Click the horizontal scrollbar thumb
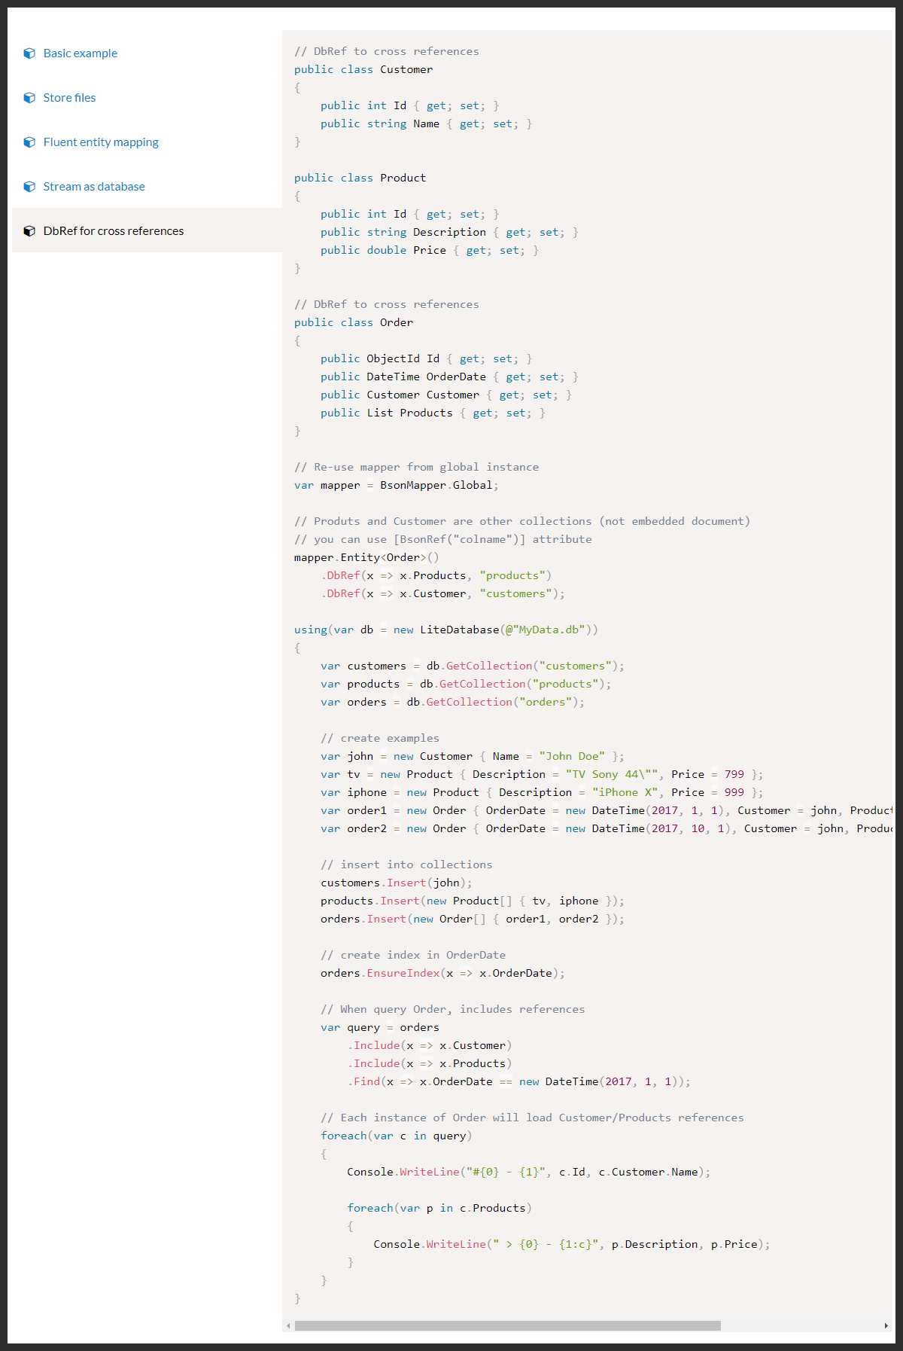The width and height of the screenshot is (903, 1351). click(507, 1325)
